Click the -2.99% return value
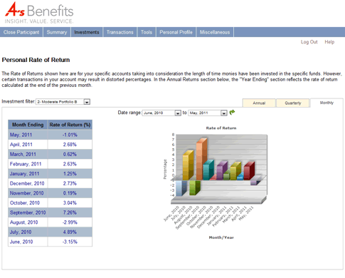This screenshot has height=278, width=345. (x=70, y=222)
